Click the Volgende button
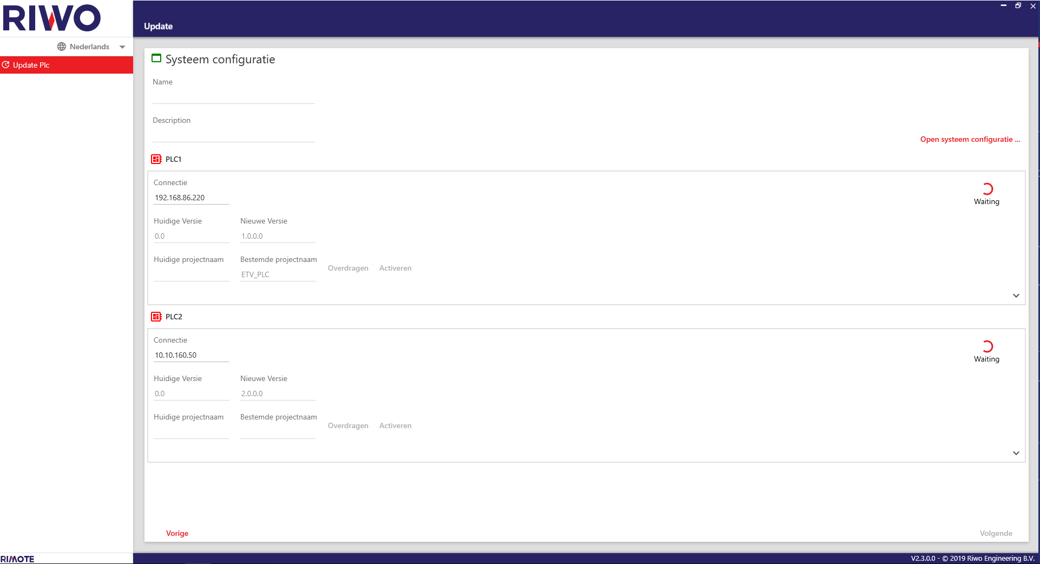 point(996,533)
